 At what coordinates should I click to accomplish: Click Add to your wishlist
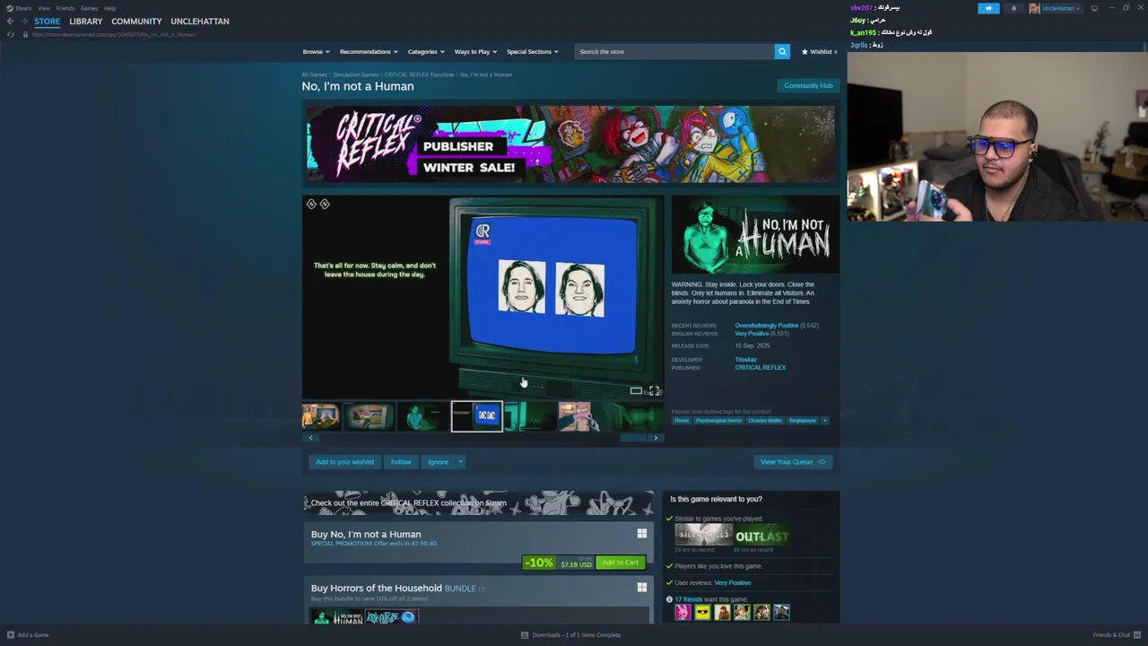click(344, 462)
